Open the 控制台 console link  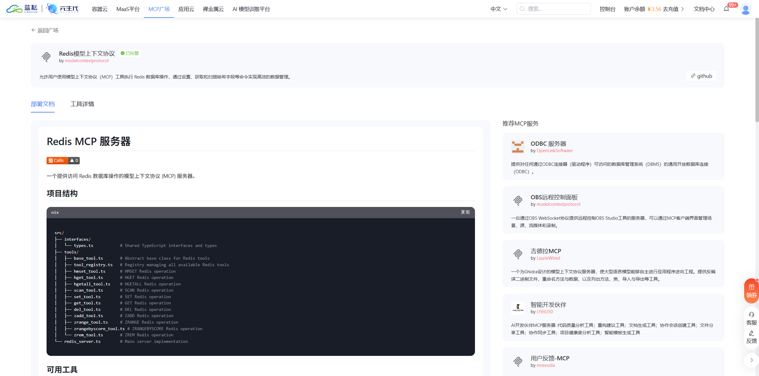point(607,9)
